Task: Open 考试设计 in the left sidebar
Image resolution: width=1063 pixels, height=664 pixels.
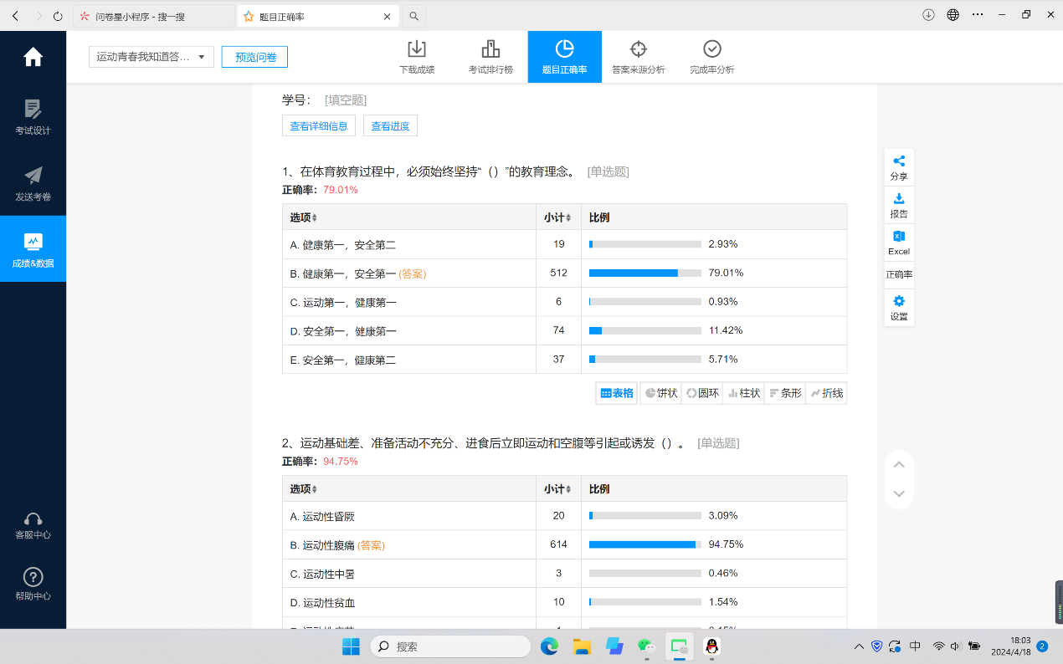Action: point(33,117)
